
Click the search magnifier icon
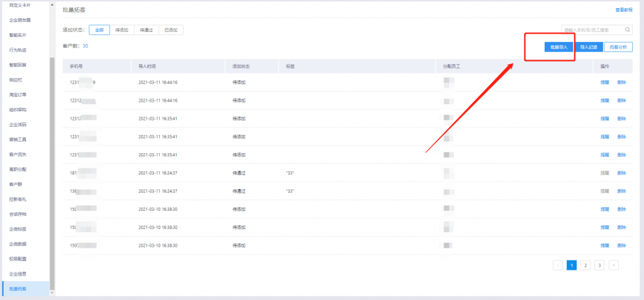pyautogui.click(x=628, y=29)
